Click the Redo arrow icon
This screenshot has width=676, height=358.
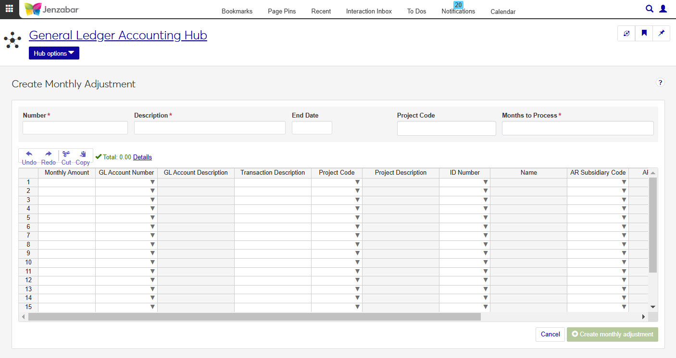[x=48, y=154]
